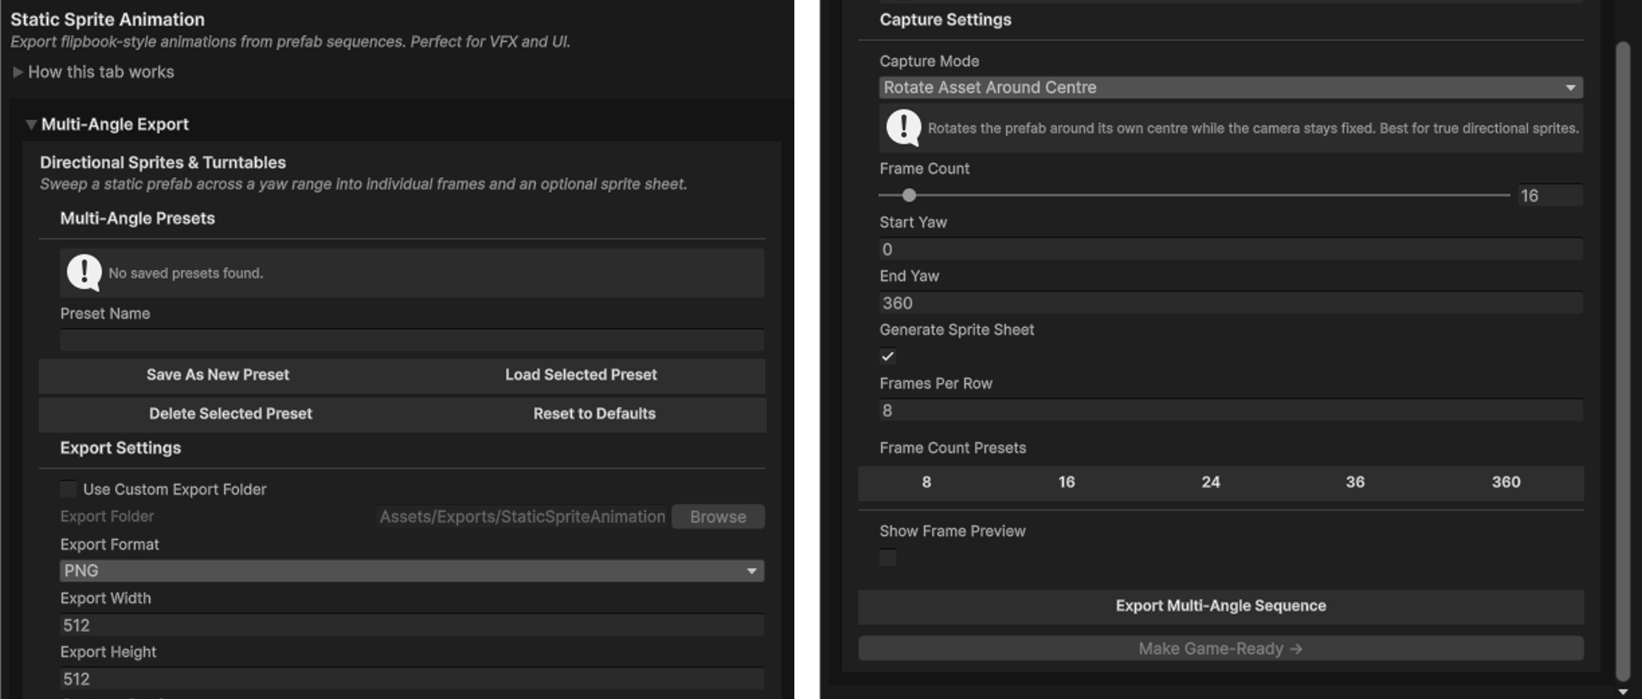
Task: Click the Export Settings heading
Action: 121,448
